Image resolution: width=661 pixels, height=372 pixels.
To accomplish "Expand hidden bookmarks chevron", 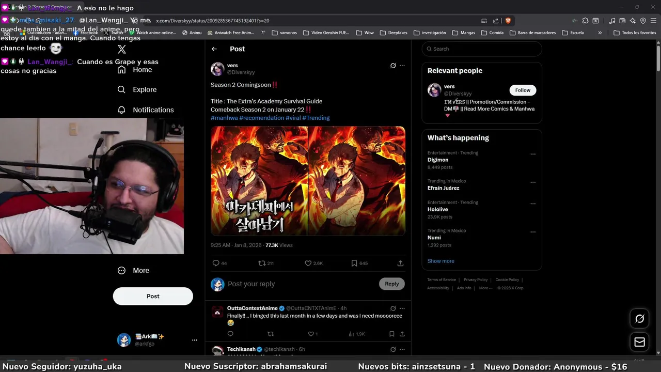I will [x=600, y=33].
